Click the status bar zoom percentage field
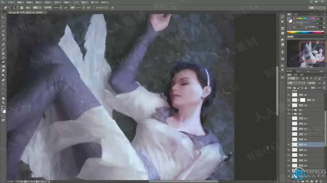327x183 pixels. [x=11, y=181]
